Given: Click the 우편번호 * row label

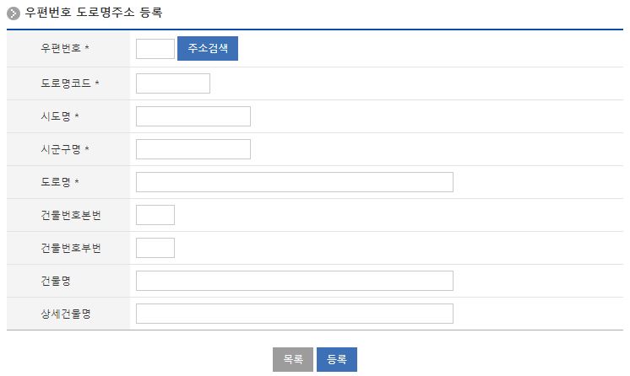Looking at the screenshot, I should pyautogui.click(x=65, y=50).
